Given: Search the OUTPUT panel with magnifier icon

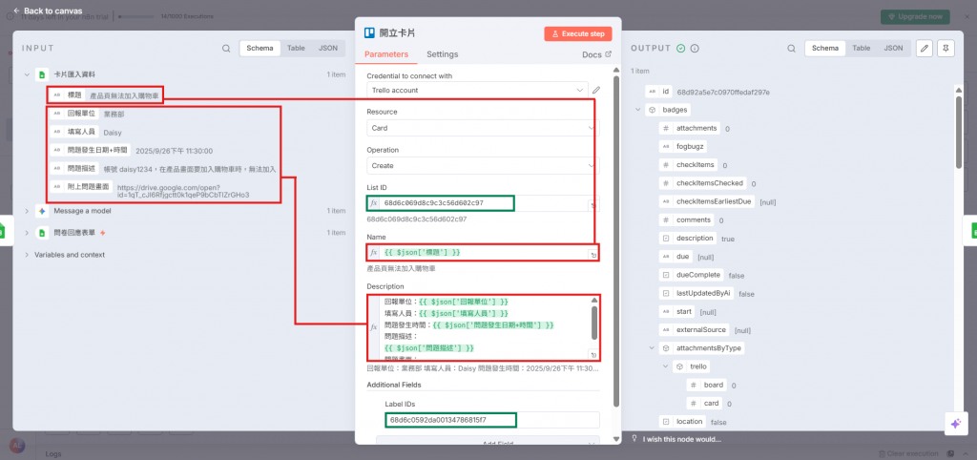Looking at the screenshot, I should (x=791, y=48).
